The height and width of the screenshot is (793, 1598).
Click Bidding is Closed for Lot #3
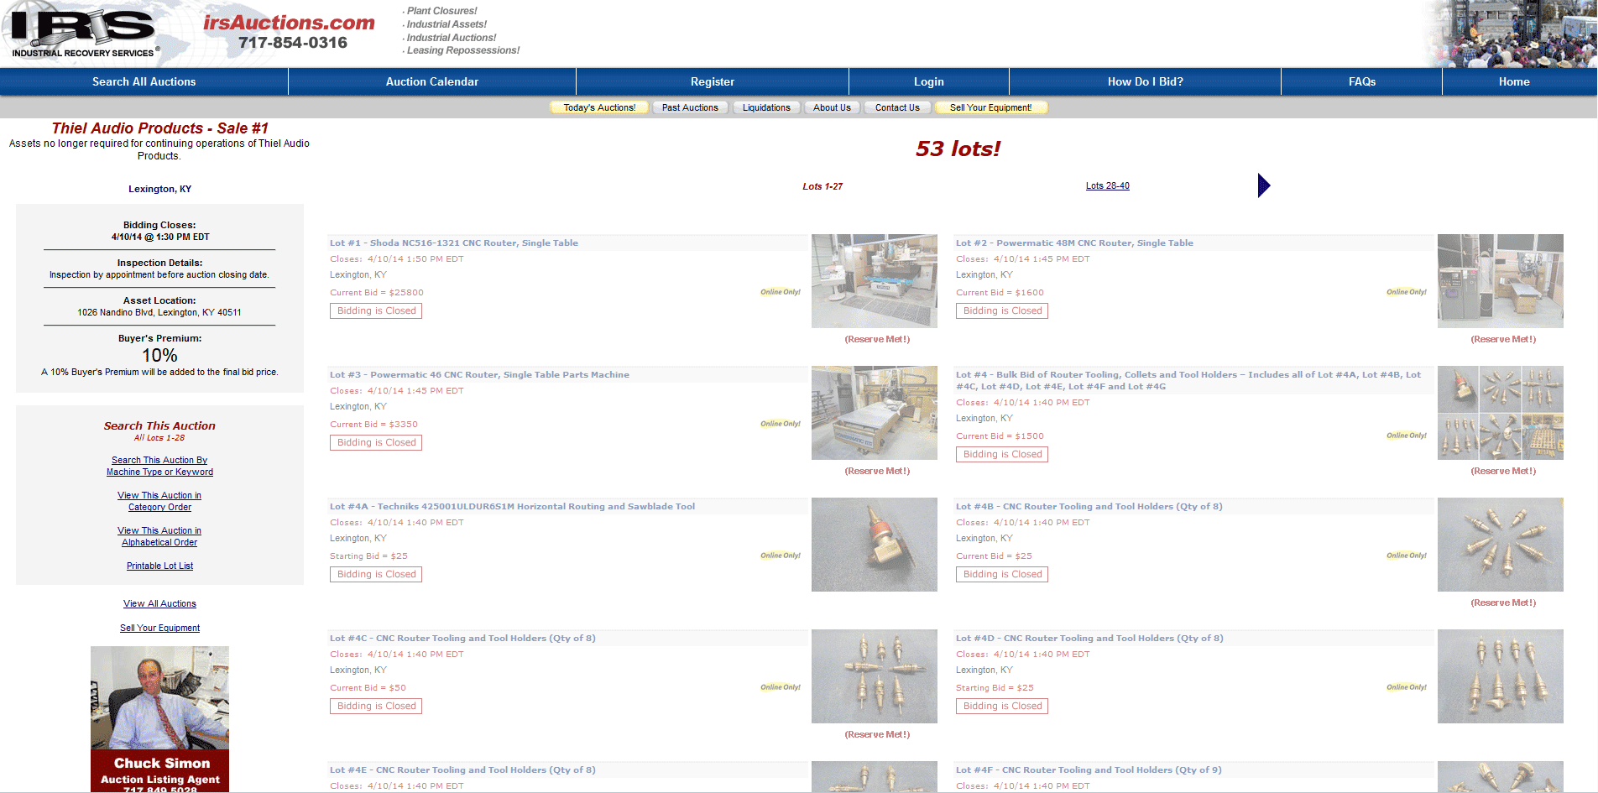376,442
